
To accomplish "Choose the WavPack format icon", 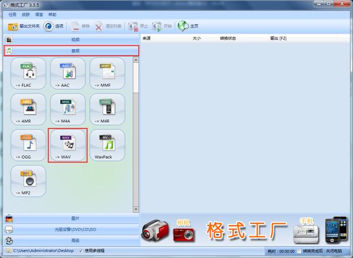I will point(108,145).
